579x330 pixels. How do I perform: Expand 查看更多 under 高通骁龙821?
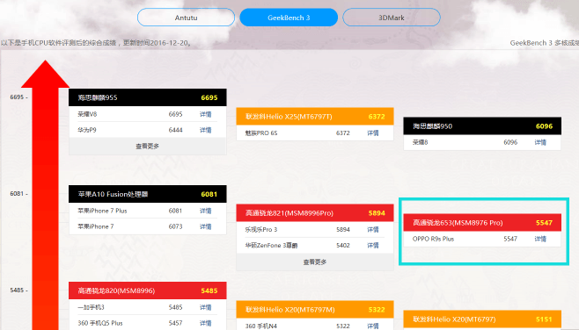315,262
